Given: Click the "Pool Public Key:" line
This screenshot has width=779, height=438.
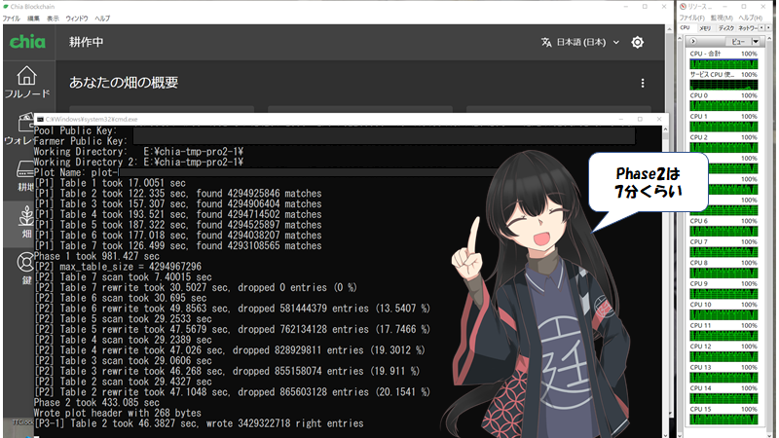Looking at the screenshot, I should click(x=75, y=130).
